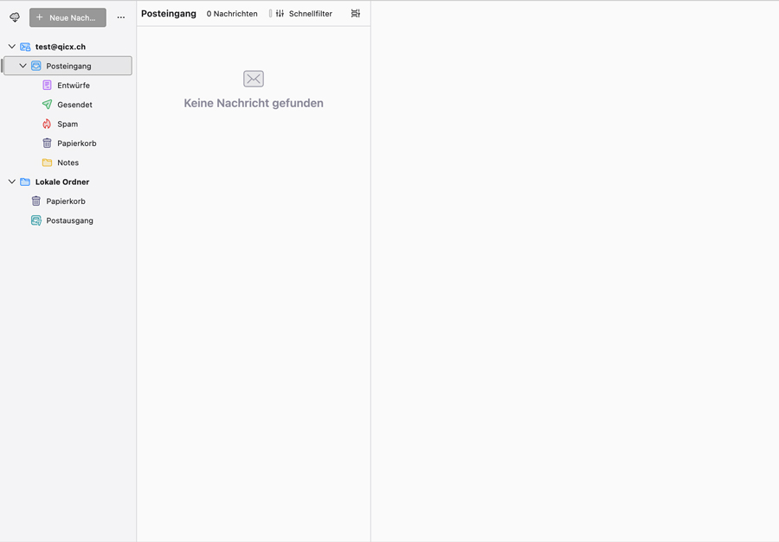Select the test@qicx.ch account name

61,47
